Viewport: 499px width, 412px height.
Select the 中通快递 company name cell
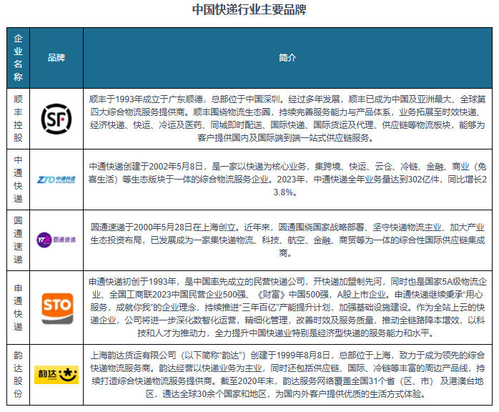(18, 180)
